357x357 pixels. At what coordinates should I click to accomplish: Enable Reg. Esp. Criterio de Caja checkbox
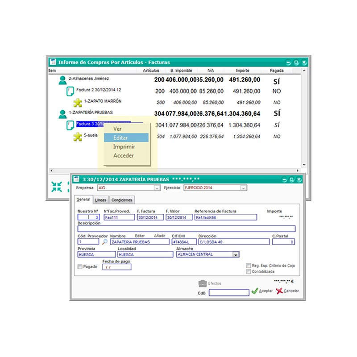(x=249, y=266)
